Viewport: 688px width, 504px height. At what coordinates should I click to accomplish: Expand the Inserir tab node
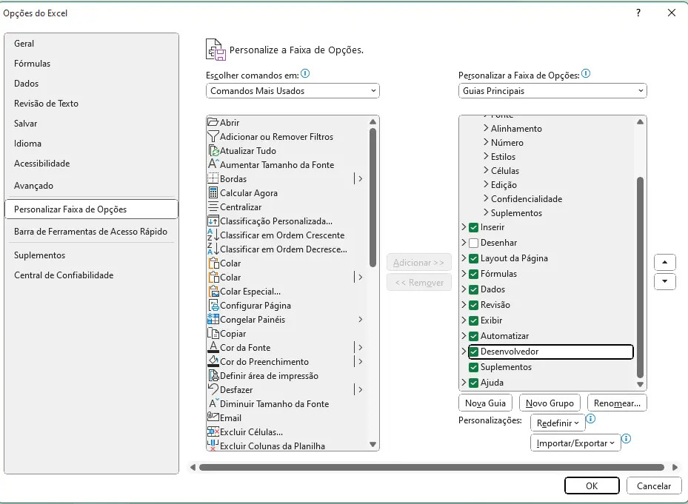tap(464, 226)
